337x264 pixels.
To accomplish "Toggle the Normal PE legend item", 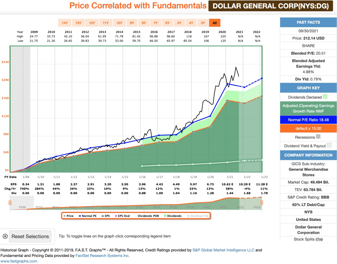I will coord(88,216).
